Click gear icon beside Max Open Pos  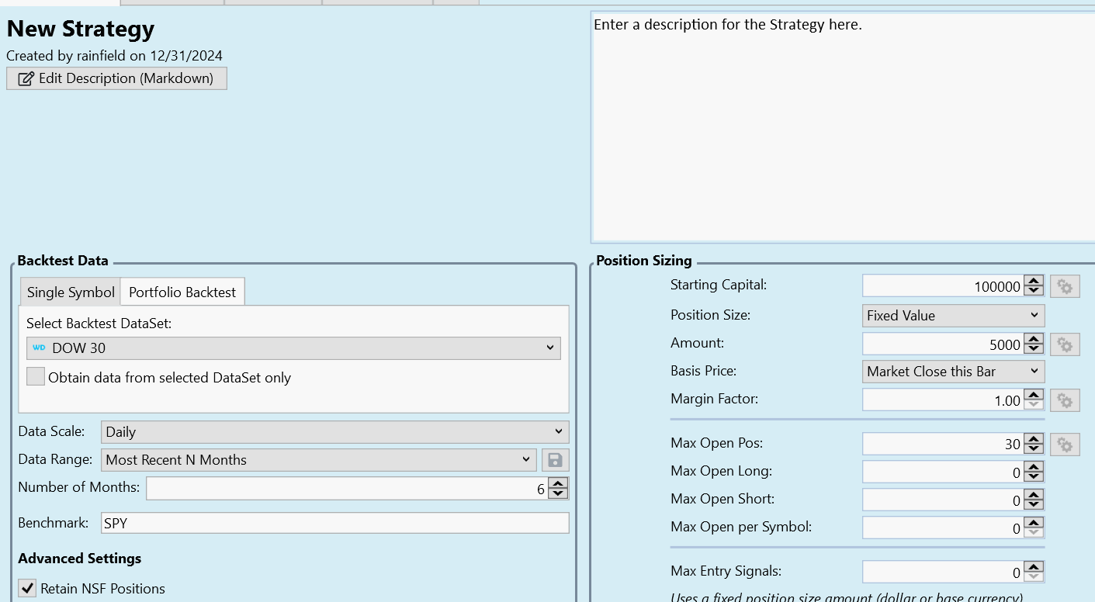click(1065, 445)
